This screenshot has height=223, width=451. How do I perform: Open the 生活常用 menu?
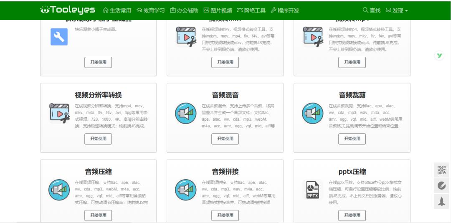pyautogui.click(x=117, y=10)
